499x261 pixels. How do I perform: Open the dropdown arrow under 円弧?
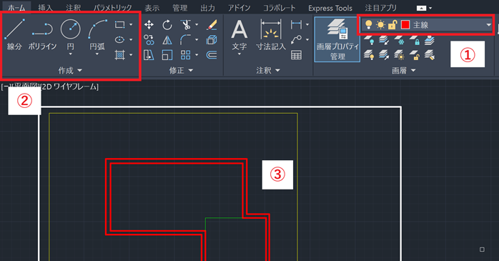click(97, 54)
